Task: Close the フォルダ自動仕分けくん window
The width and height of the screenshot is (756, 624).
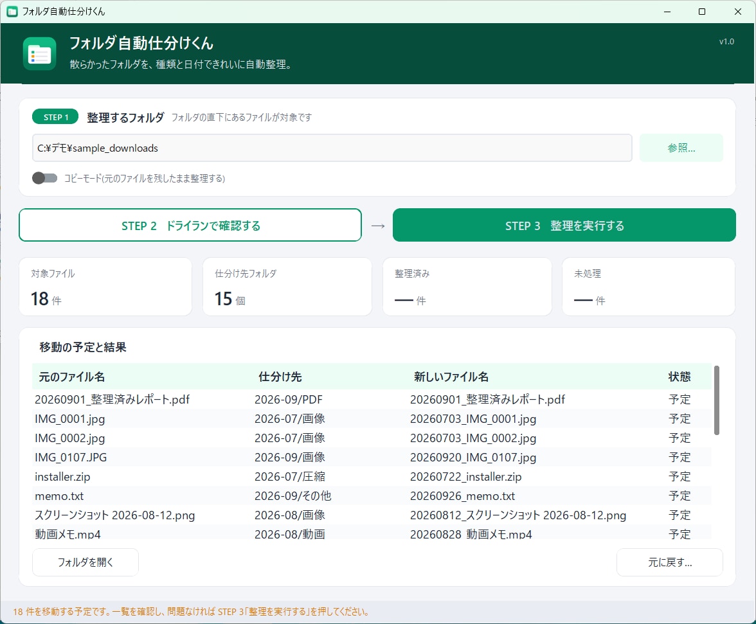Action: [738, 12]
